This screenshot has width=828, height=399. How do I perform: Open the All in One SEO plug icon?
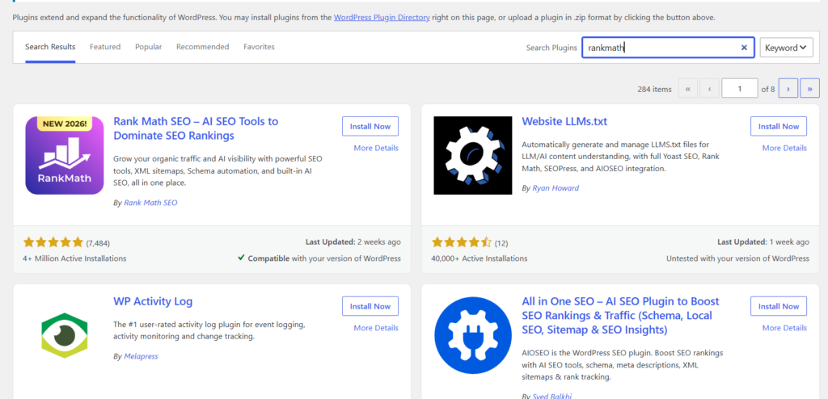472,336
